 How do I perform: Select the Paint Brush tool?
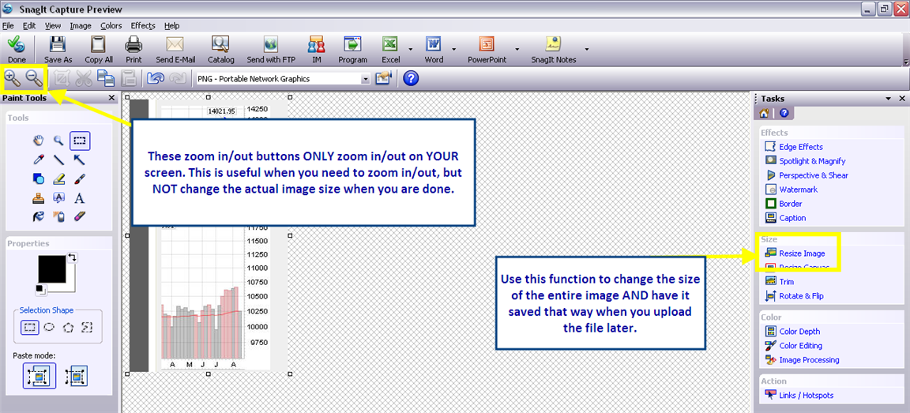(80, 178)
